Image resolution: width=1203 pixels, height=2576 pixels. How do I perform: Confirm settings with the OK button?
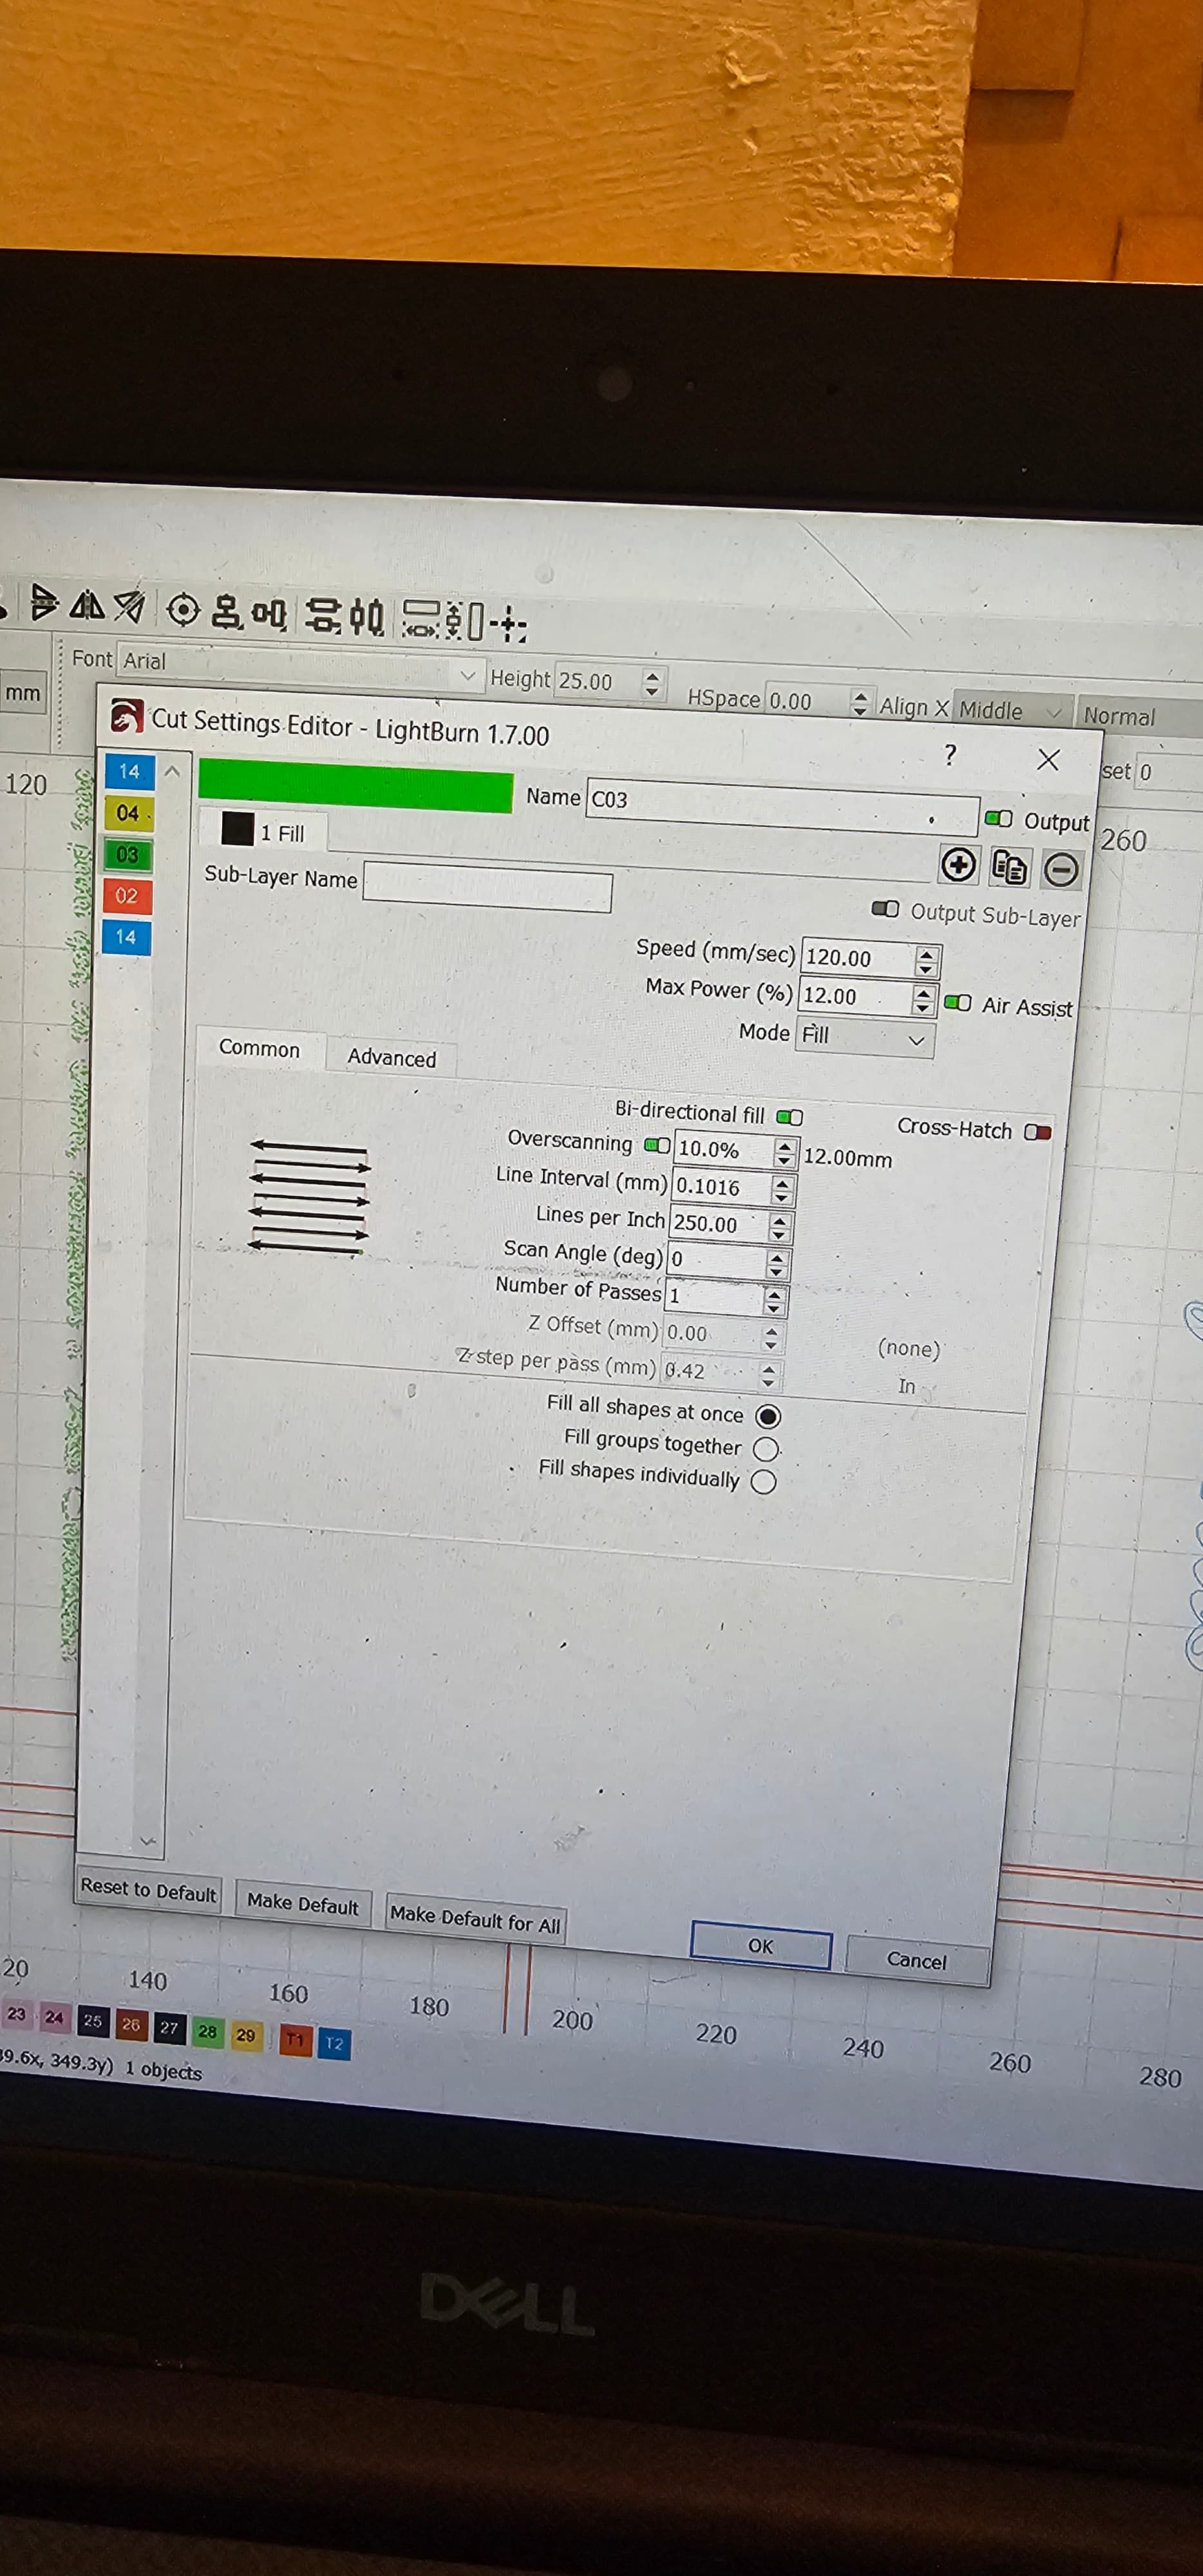pyautogui.click(x=760, y=1946)
